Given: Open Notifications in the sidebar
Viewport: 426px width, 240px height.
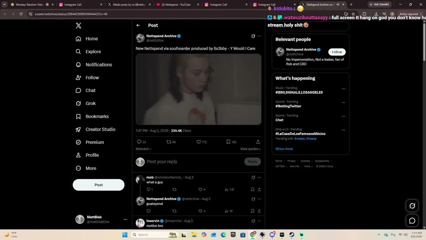Looking at the screenshot, I should [94, 65].
